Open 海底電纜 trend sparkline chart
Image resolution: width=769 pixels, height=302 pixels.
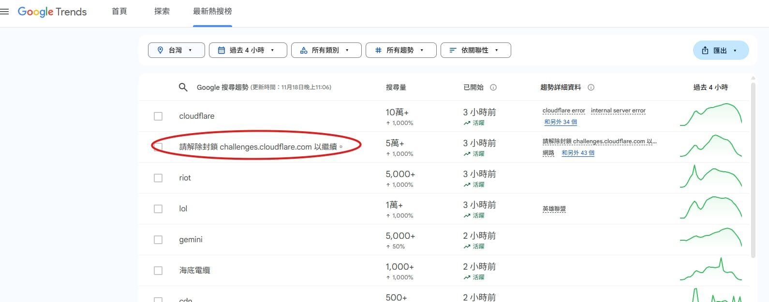(x=711, y=269)
